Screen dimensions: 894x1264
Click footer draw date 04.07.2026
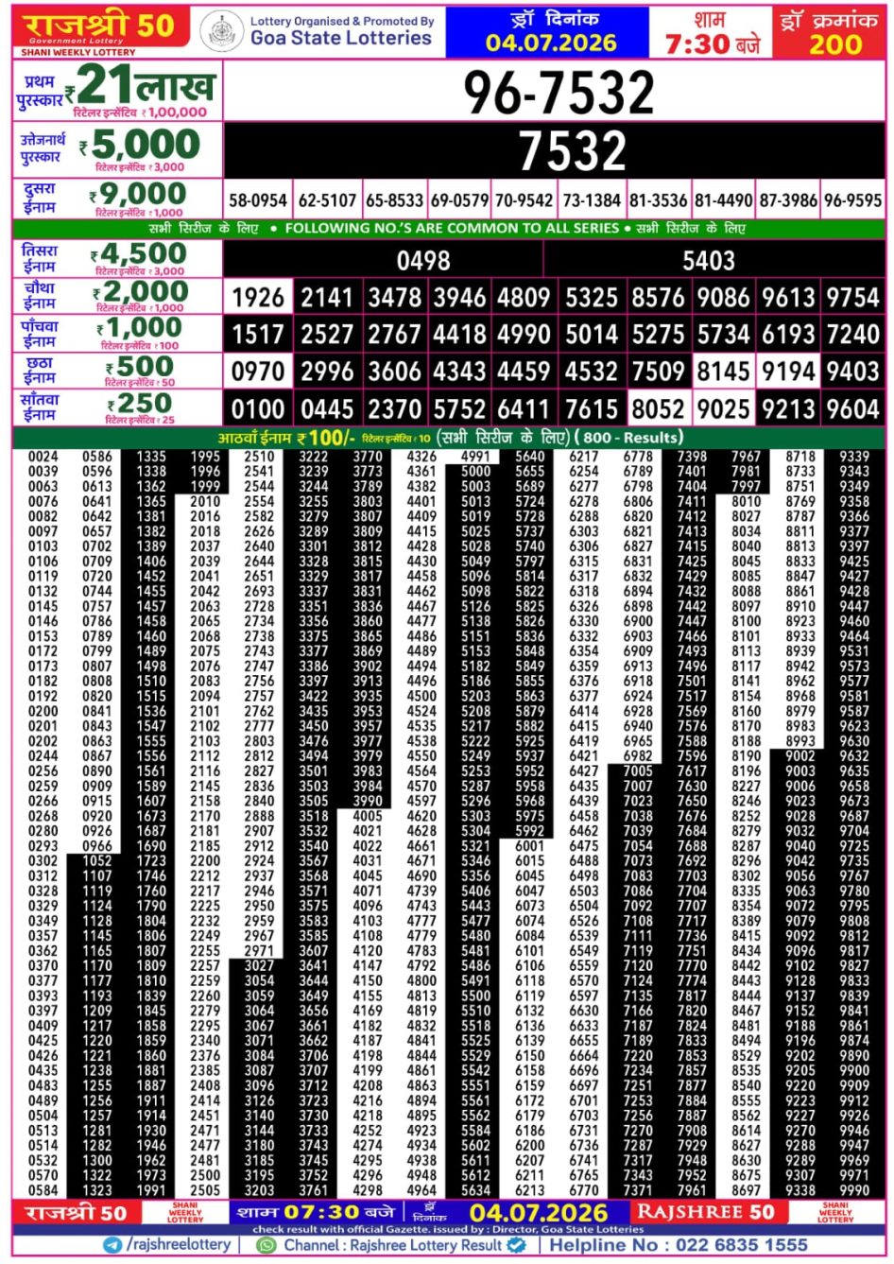pos(539,1214)
